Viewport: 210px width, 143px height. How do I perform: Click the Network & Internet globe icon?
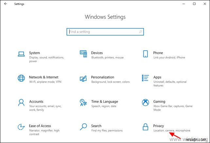[x=21, y=78]
